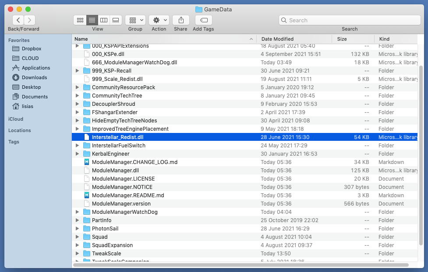Select the 999_Scale_Redist.dll file icon
Image resolution: width=428 pixels, height=272 pixels.
tap(87, 79)
